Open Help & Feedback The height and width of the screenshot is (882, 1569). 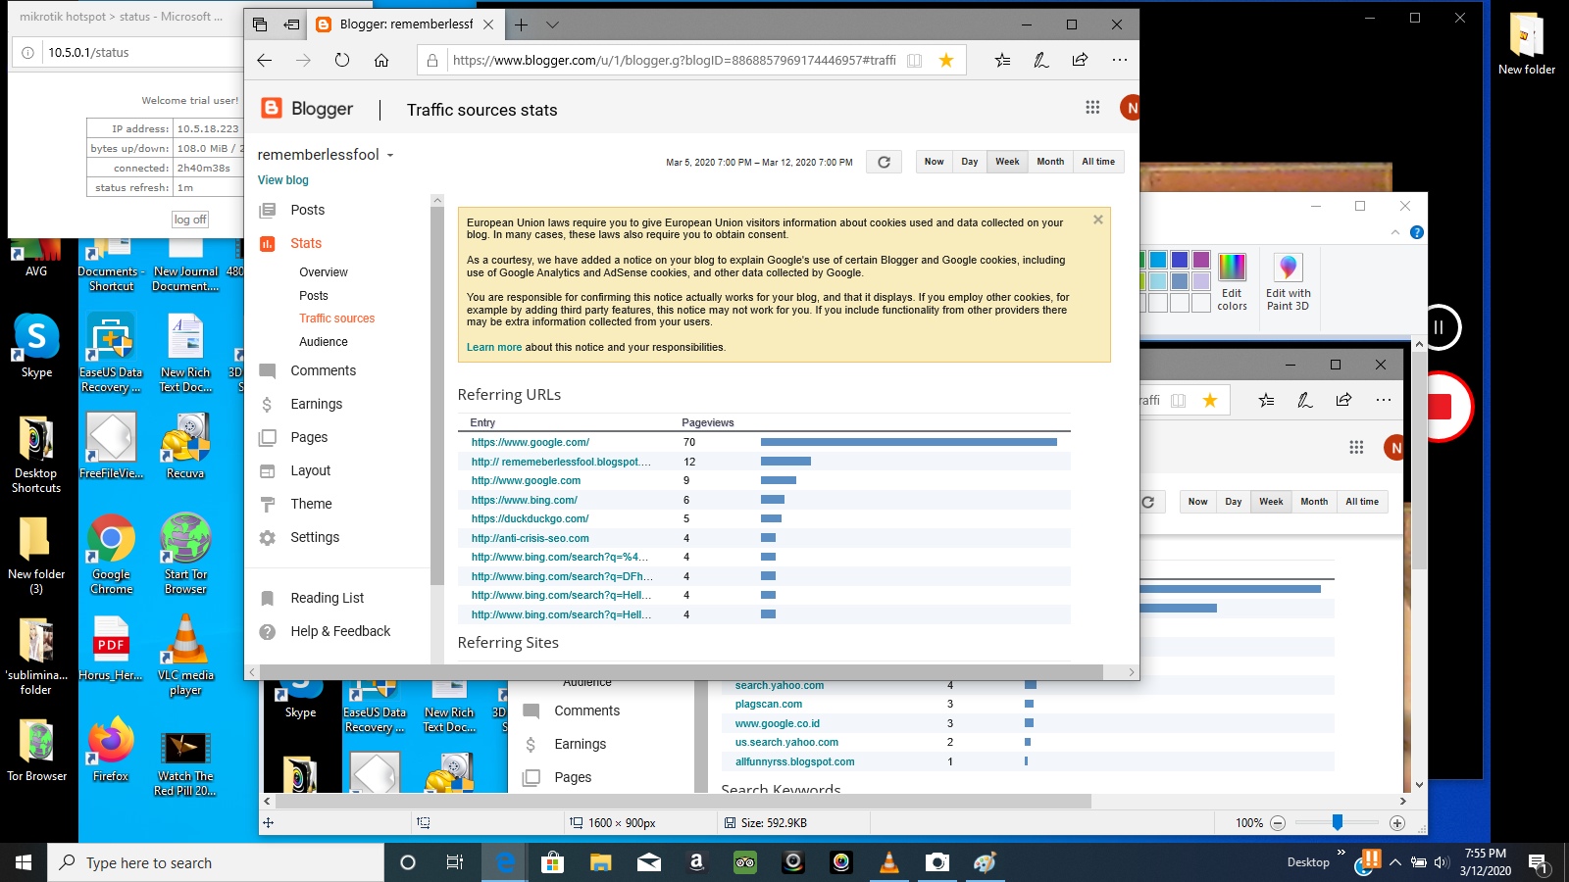(340, 631)
